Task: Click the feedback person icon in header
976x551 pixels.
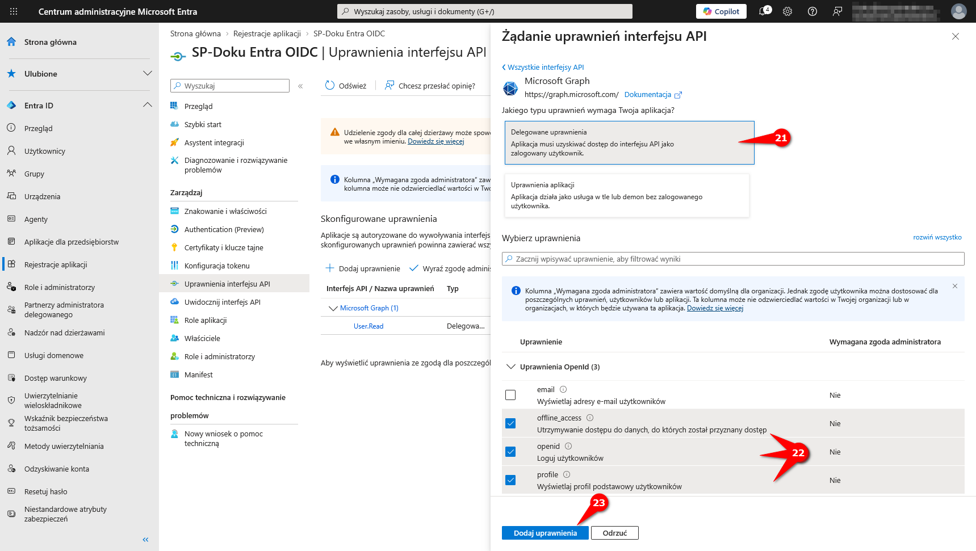Action: 837,11
